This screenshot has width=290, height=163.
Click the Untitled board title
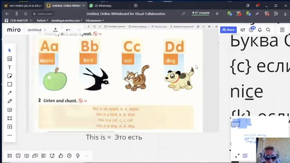pyautogui.click(x=34, y=30)
